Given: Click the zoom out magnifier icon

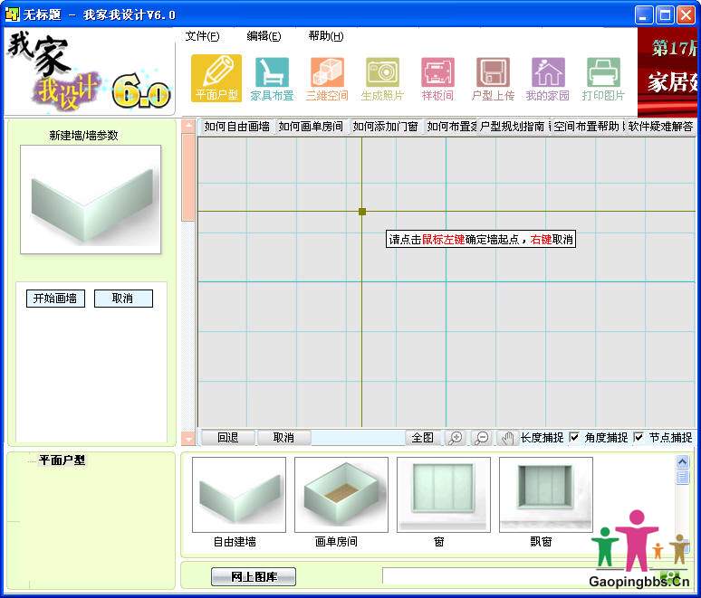Looking at the screenshot, I should click(482, 438).
